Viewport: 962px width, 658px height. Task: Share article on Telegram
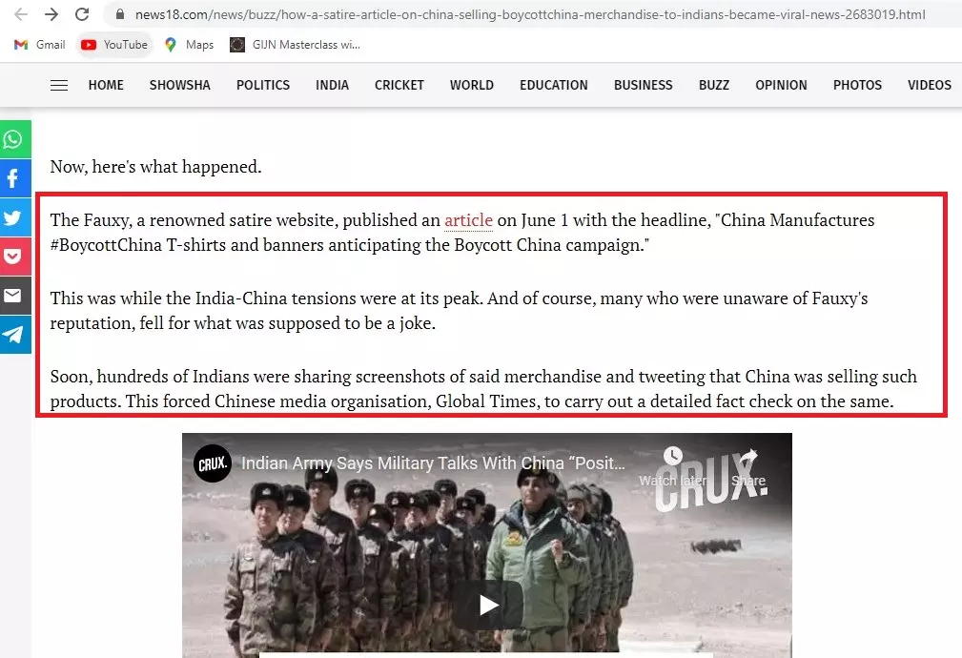coord(14,335)
